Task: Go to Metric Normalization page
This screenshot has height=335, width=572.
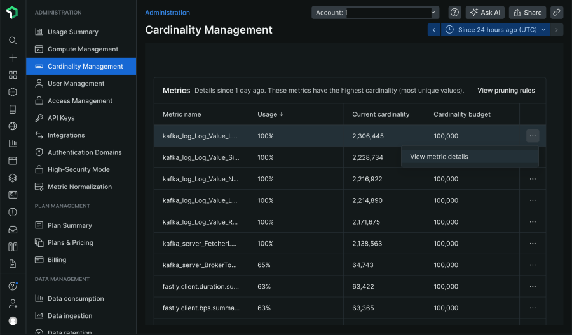Action: (79, 187)
